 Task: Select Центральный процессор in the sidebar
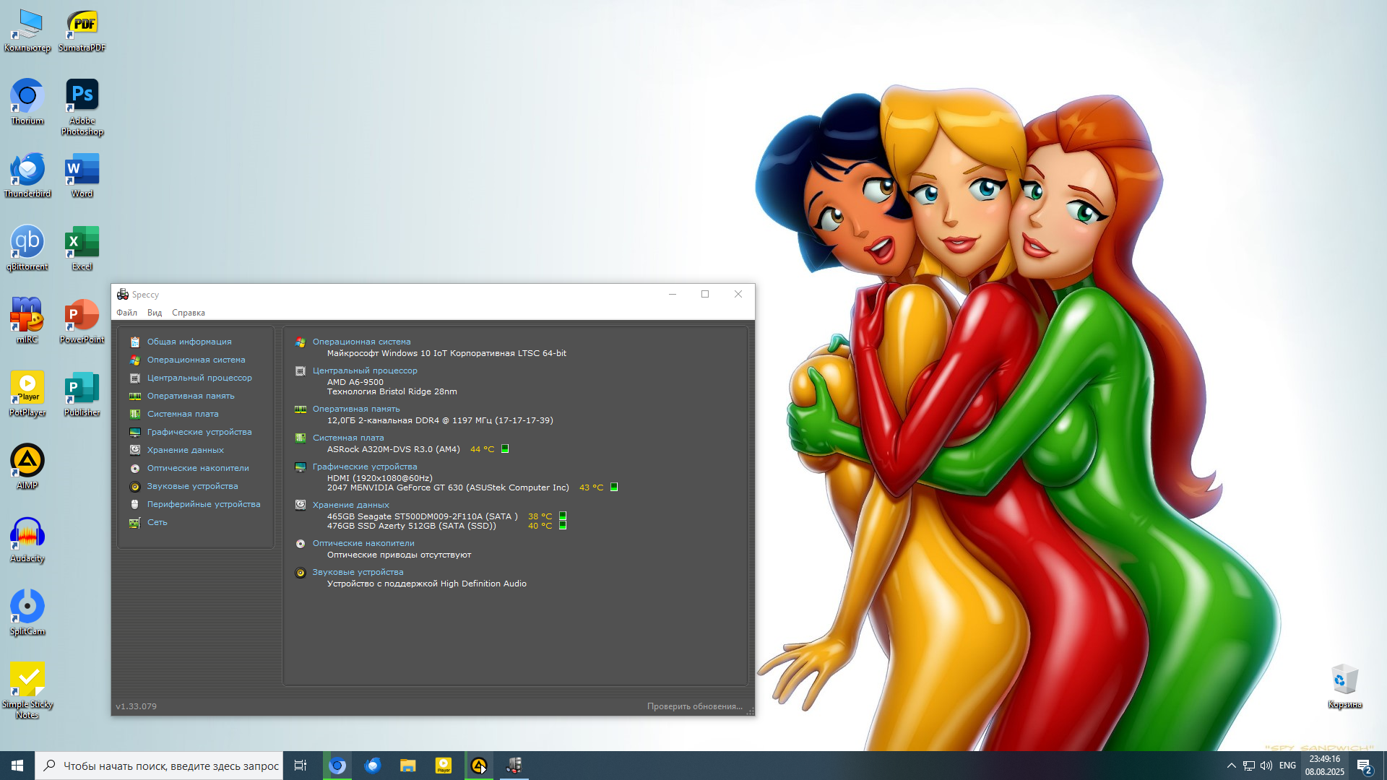point(199,378)
